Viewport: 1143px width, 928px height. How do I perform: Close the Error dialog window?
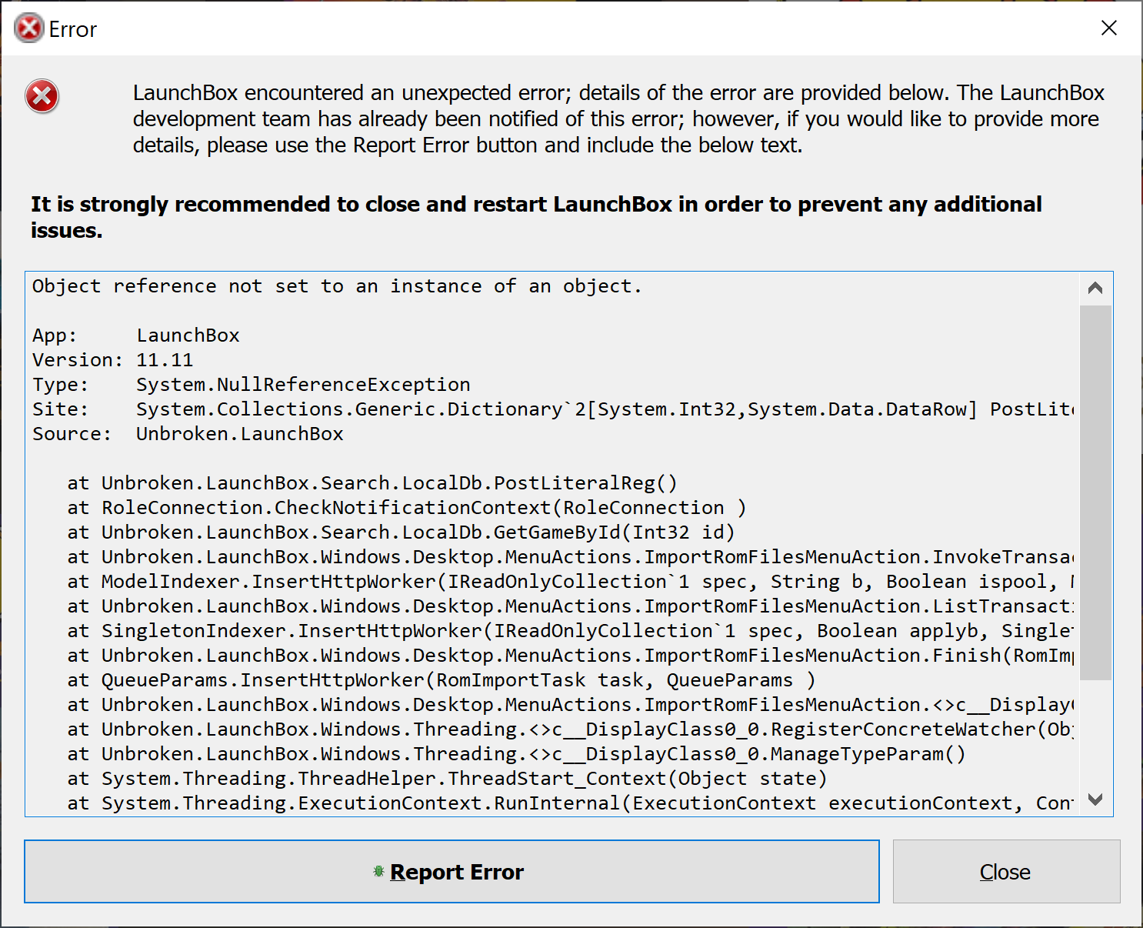pos(1108,28)
